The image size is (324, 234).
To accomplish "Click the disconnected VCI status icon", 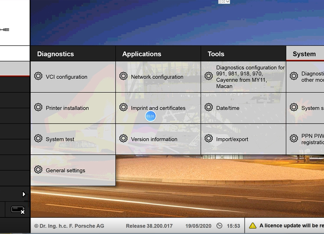I will tap(18, 210).
